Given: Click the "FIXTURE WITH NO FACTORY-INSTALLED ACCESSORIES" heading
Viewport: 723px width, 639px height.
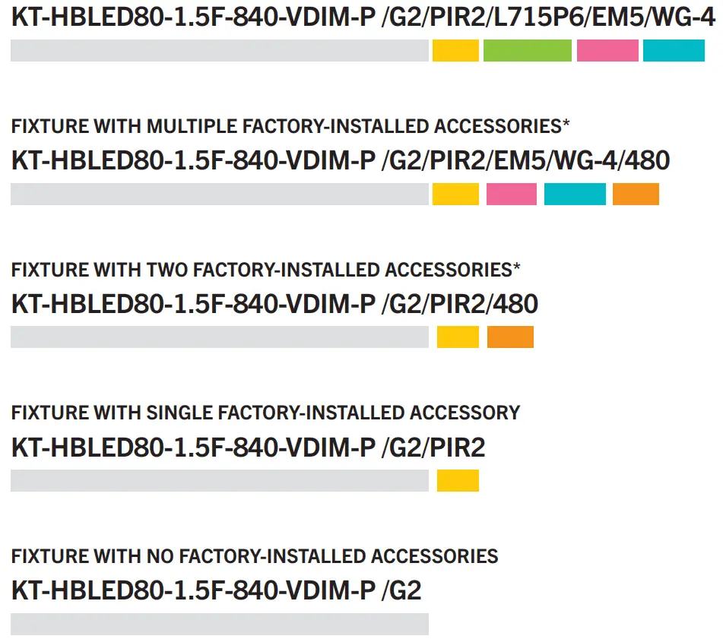Looking at the screenshot, I should tap(255, 556).
